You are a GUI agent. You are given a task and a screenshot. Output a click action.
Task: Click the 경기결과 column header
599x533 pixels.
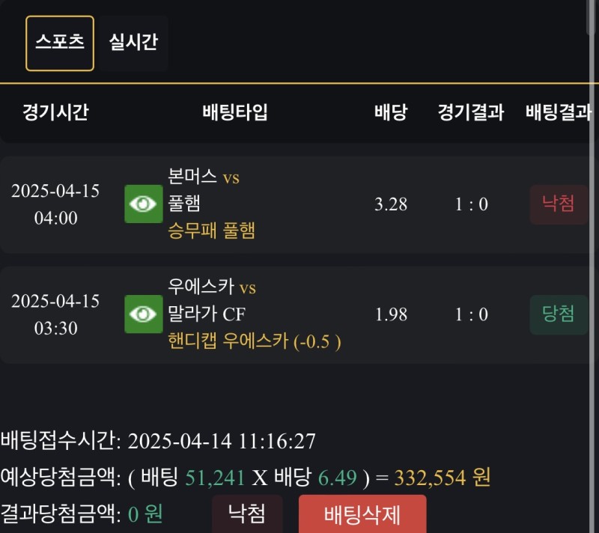tap(471, 113)
